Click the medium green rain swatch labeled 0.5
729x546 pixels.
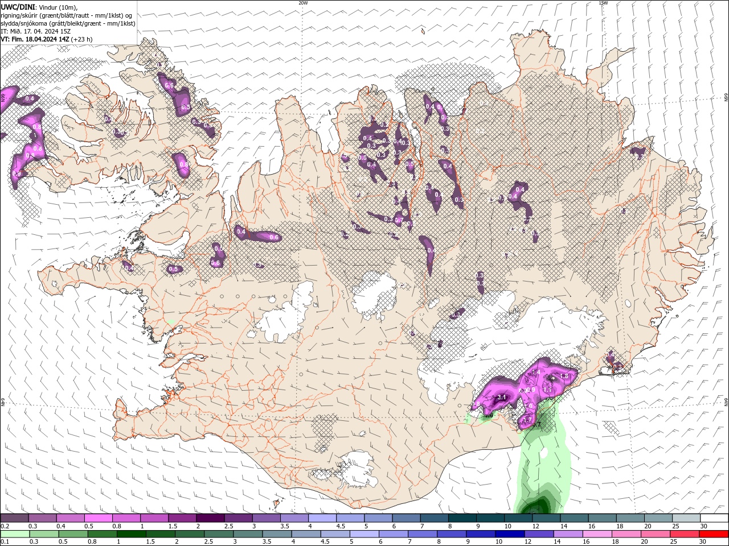pyautogui.click(x=73, y=534)
